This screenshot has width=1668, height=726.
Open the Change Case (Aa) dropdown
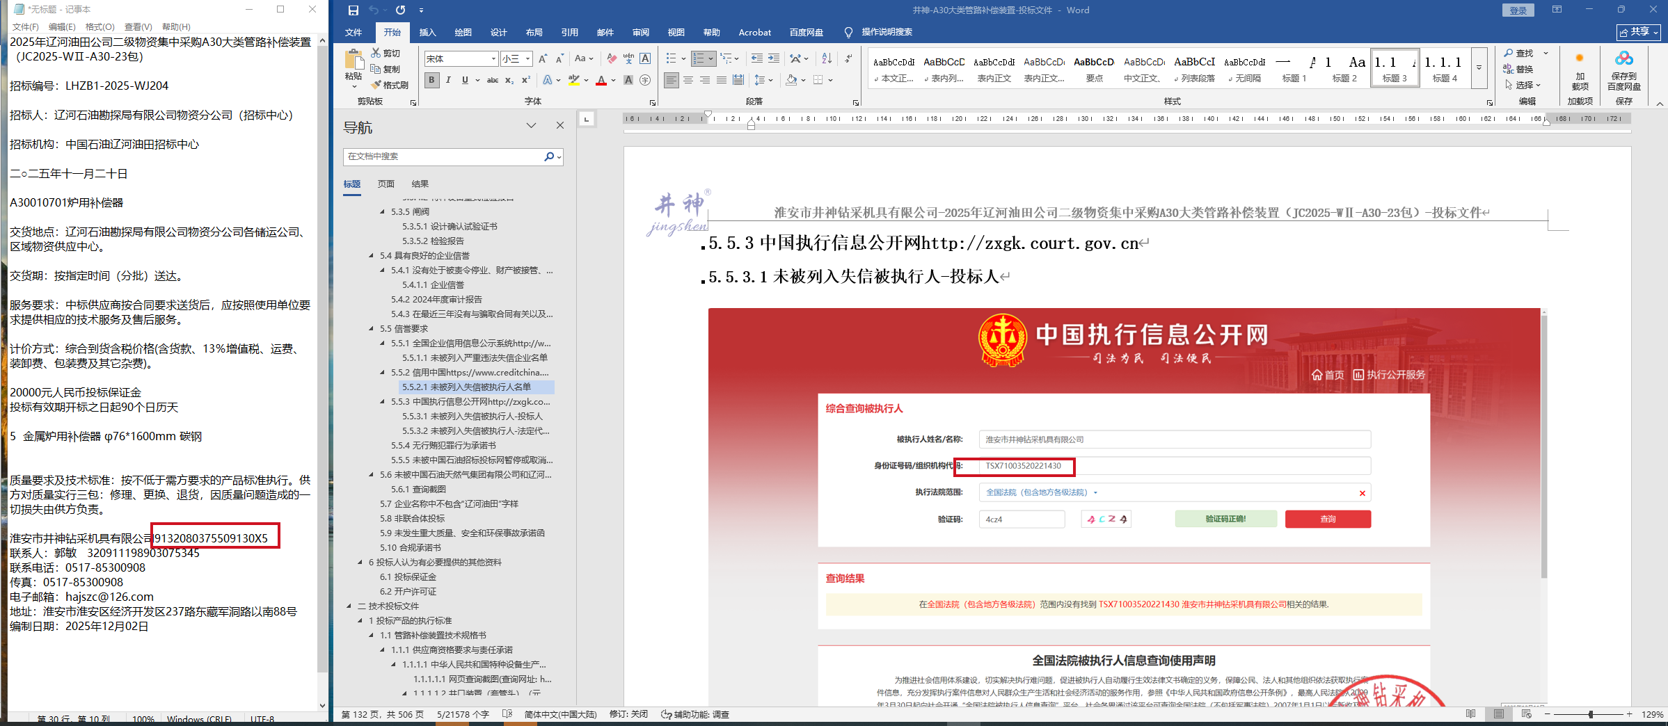584,59
